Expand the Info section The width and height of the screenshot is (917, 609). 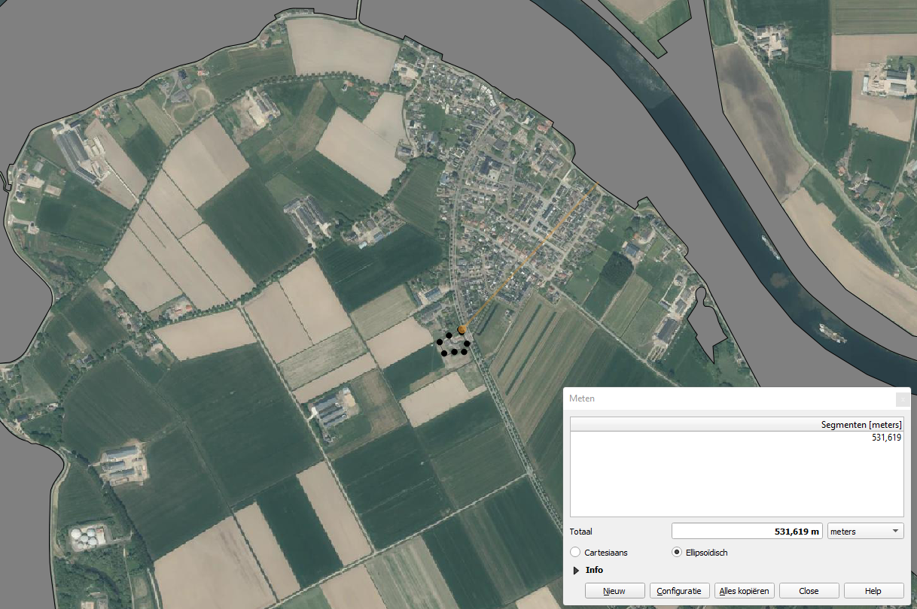[x=577, y=571]
